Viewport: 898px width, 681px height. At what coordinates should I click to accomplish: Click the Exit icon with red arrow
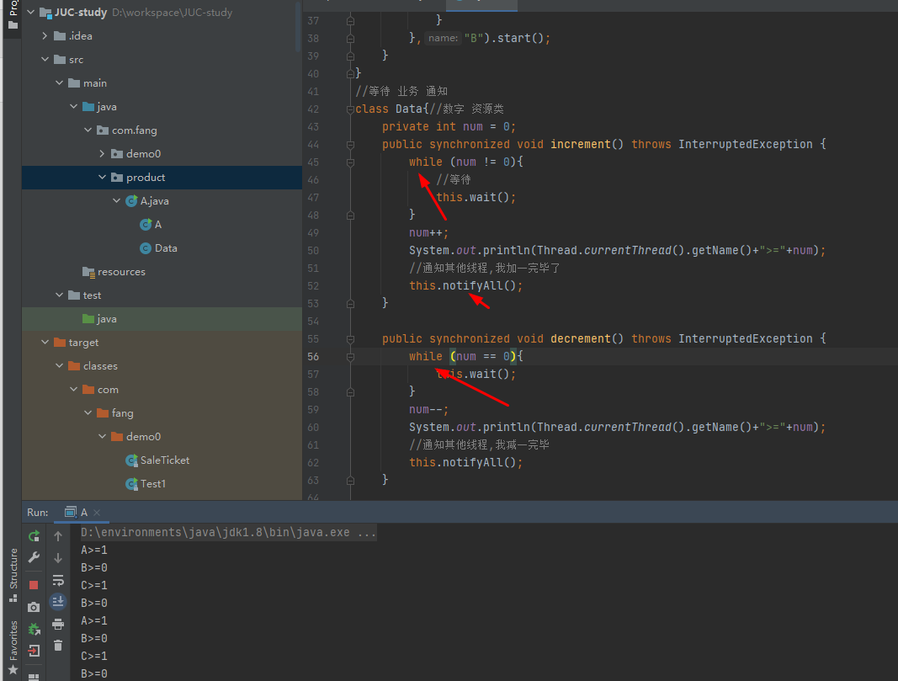34,651
